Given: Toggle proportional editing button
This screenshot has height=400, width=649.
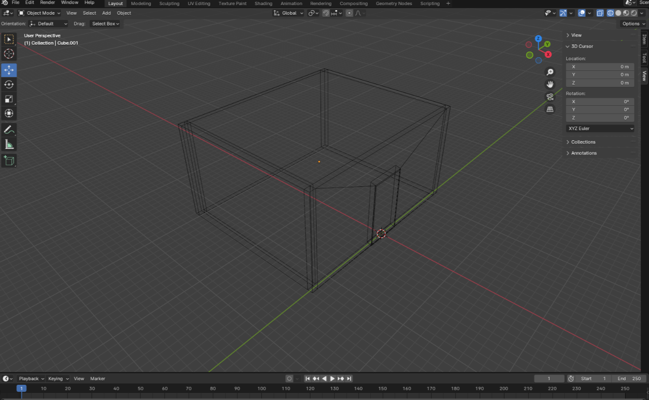Looking at the screenshot, I should click(349, 13).
